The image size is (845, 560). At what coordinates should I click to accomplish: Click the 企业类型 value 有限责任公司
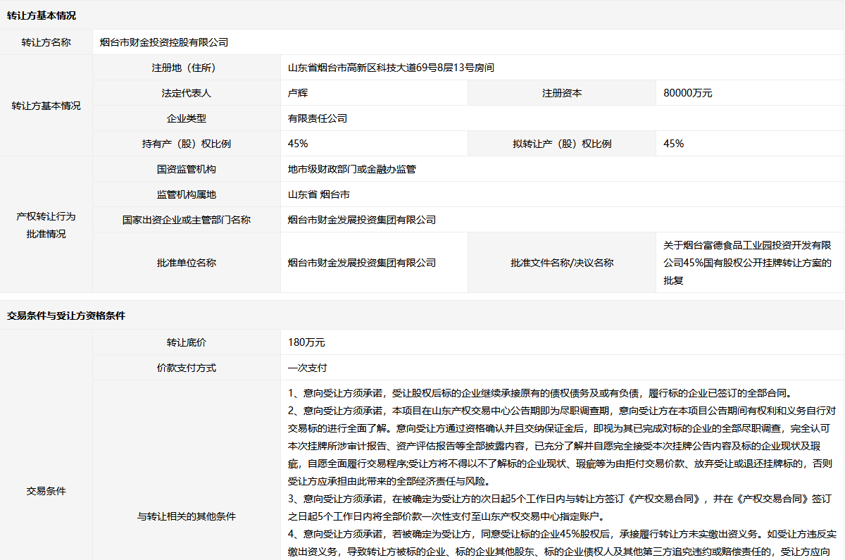pyautogui.click(x=318, y=118)
